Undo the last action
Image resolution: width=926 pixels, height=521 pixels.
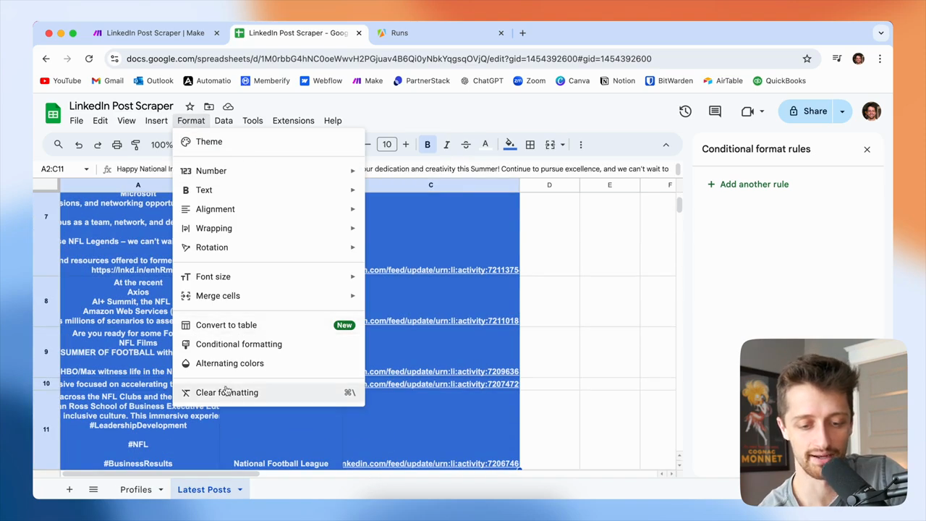[79, 145]
